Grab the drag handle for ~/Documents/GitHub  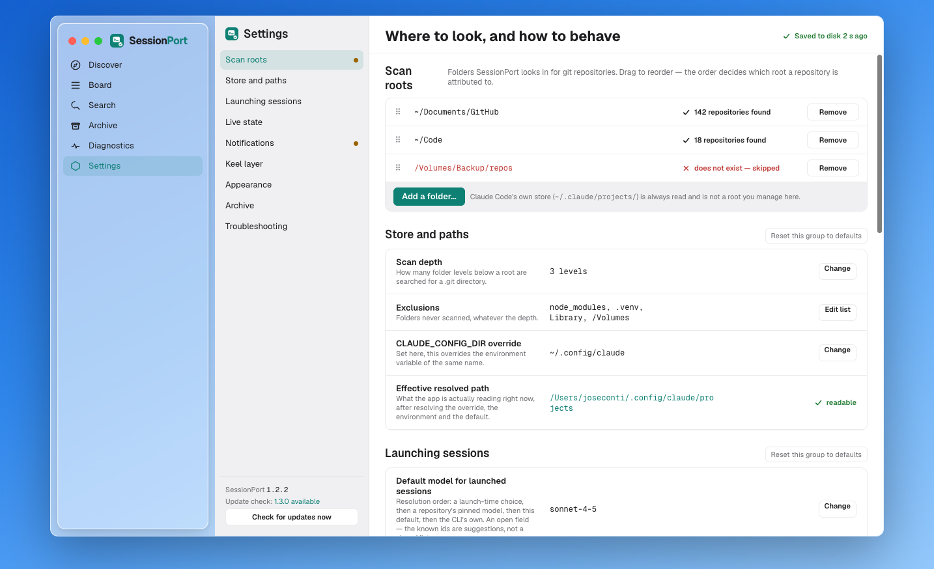(398, 112)
